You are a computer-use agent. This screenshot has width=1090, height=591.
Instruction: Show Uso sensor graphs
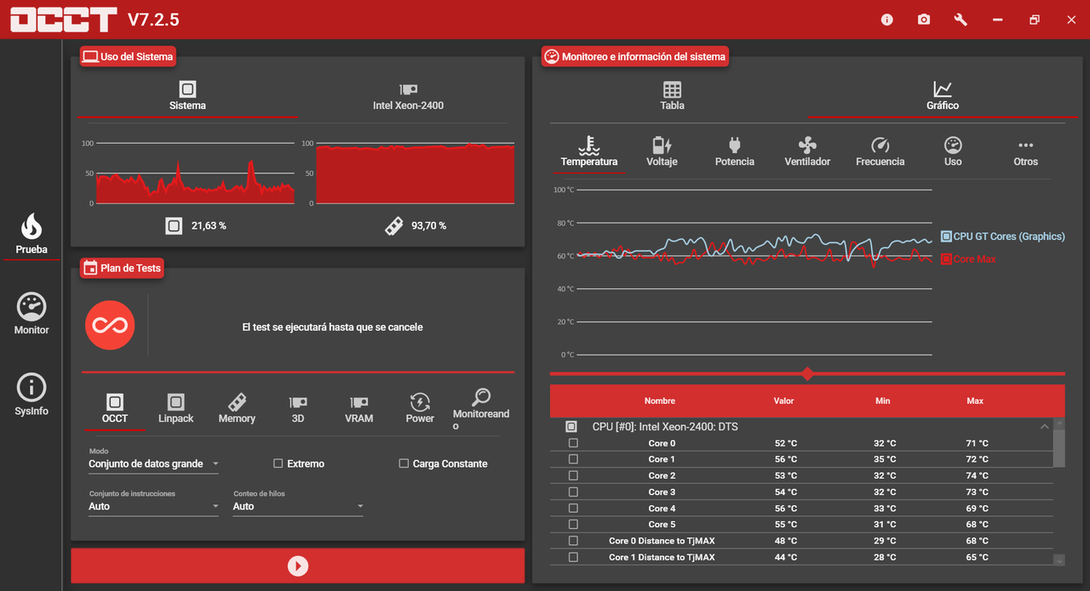coord(953,151)
